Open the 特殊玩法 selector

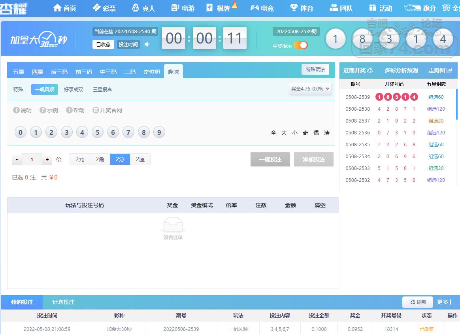pos(315,70)
